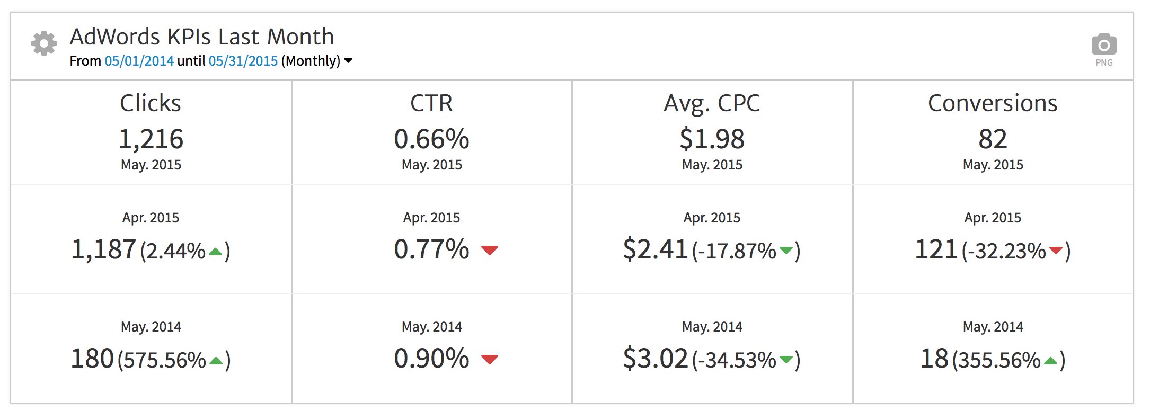Select the Avg. CPC value $1.98
The height and width of the screenshot is (411, 1150).
pos(712,139)
